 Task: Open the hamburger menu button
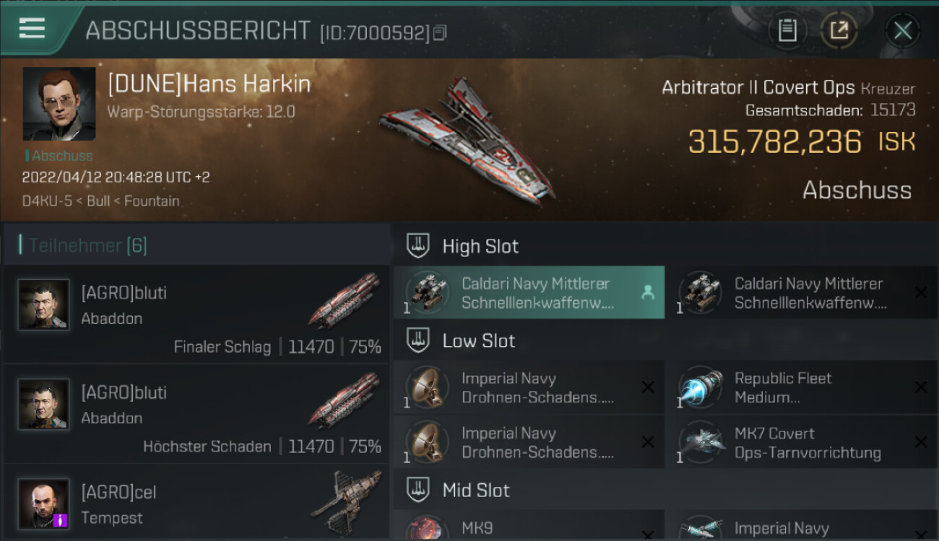coord(32,29)
